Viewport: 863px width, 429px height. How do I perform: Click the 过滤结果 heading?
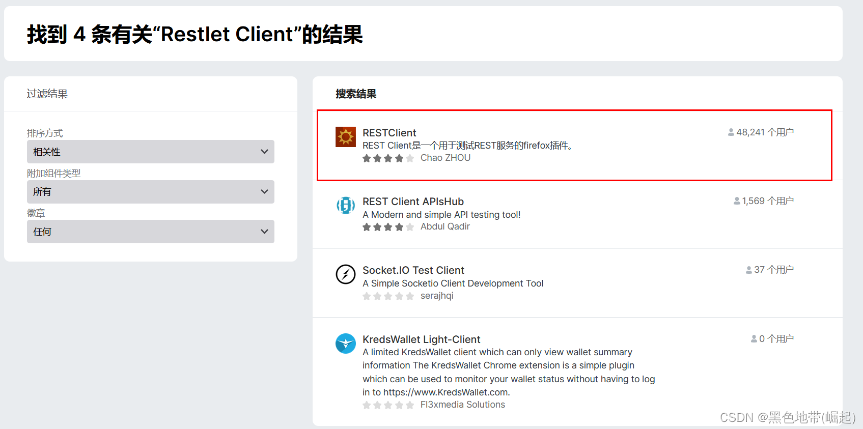[x=47, y=94]
